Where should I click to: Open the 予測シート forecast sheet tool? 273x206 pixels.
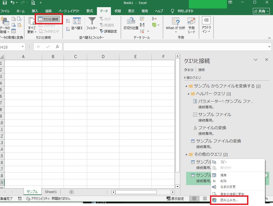[191, 25]
